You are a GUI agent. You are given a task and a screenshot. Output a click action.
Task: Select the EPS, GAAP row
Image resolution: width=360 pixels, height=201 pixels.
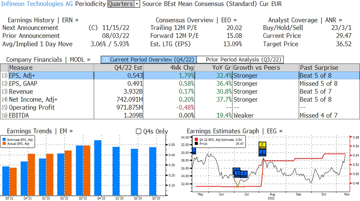coord(180,83)
